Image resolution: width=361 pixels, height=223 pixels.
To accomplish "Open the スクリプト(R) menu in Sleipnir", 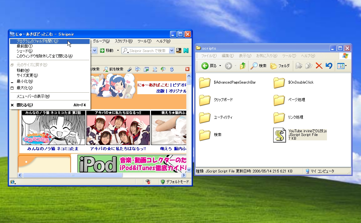I will (x=124, y=41).
